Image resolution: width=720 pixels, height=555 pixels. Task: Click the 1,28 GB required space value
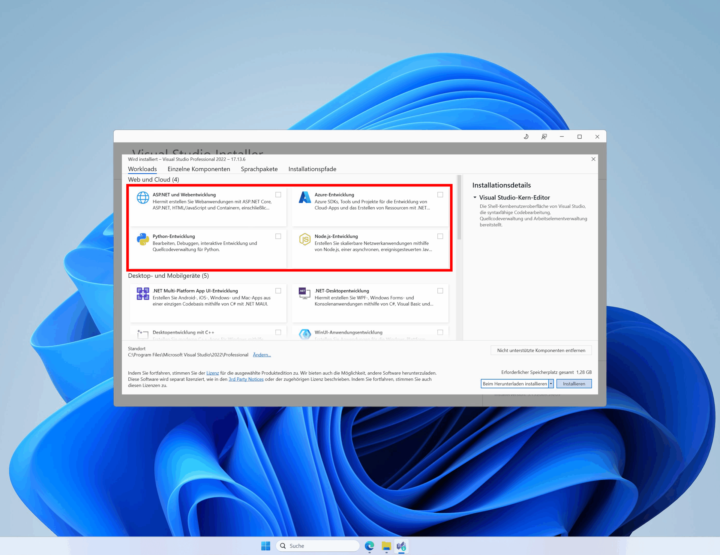click(x=584, y=372)
